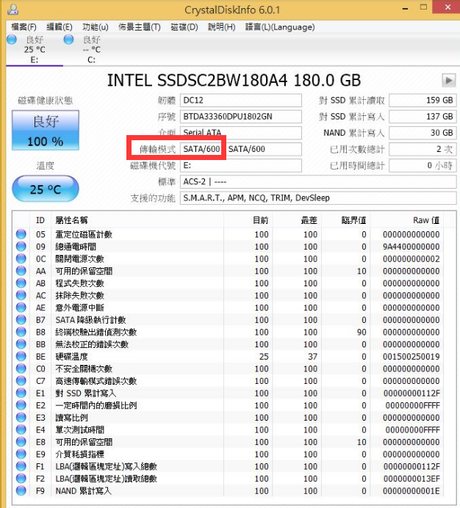Screen dimensions: 460x508
Task: Select the C: drive tab
Action: click(91, 49)
